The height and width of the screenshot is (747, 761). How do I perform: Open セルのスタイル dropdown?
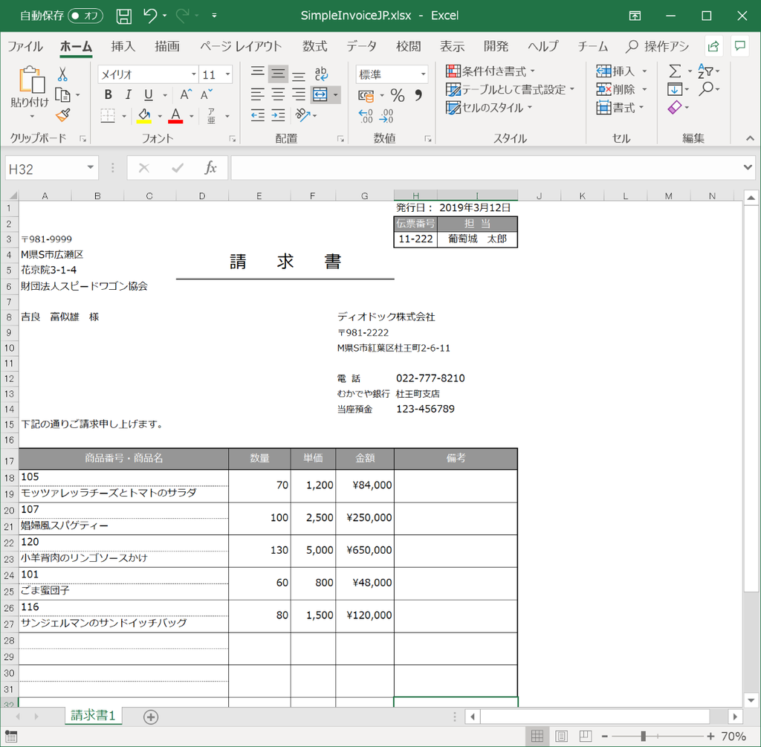(x=489, y=107)
